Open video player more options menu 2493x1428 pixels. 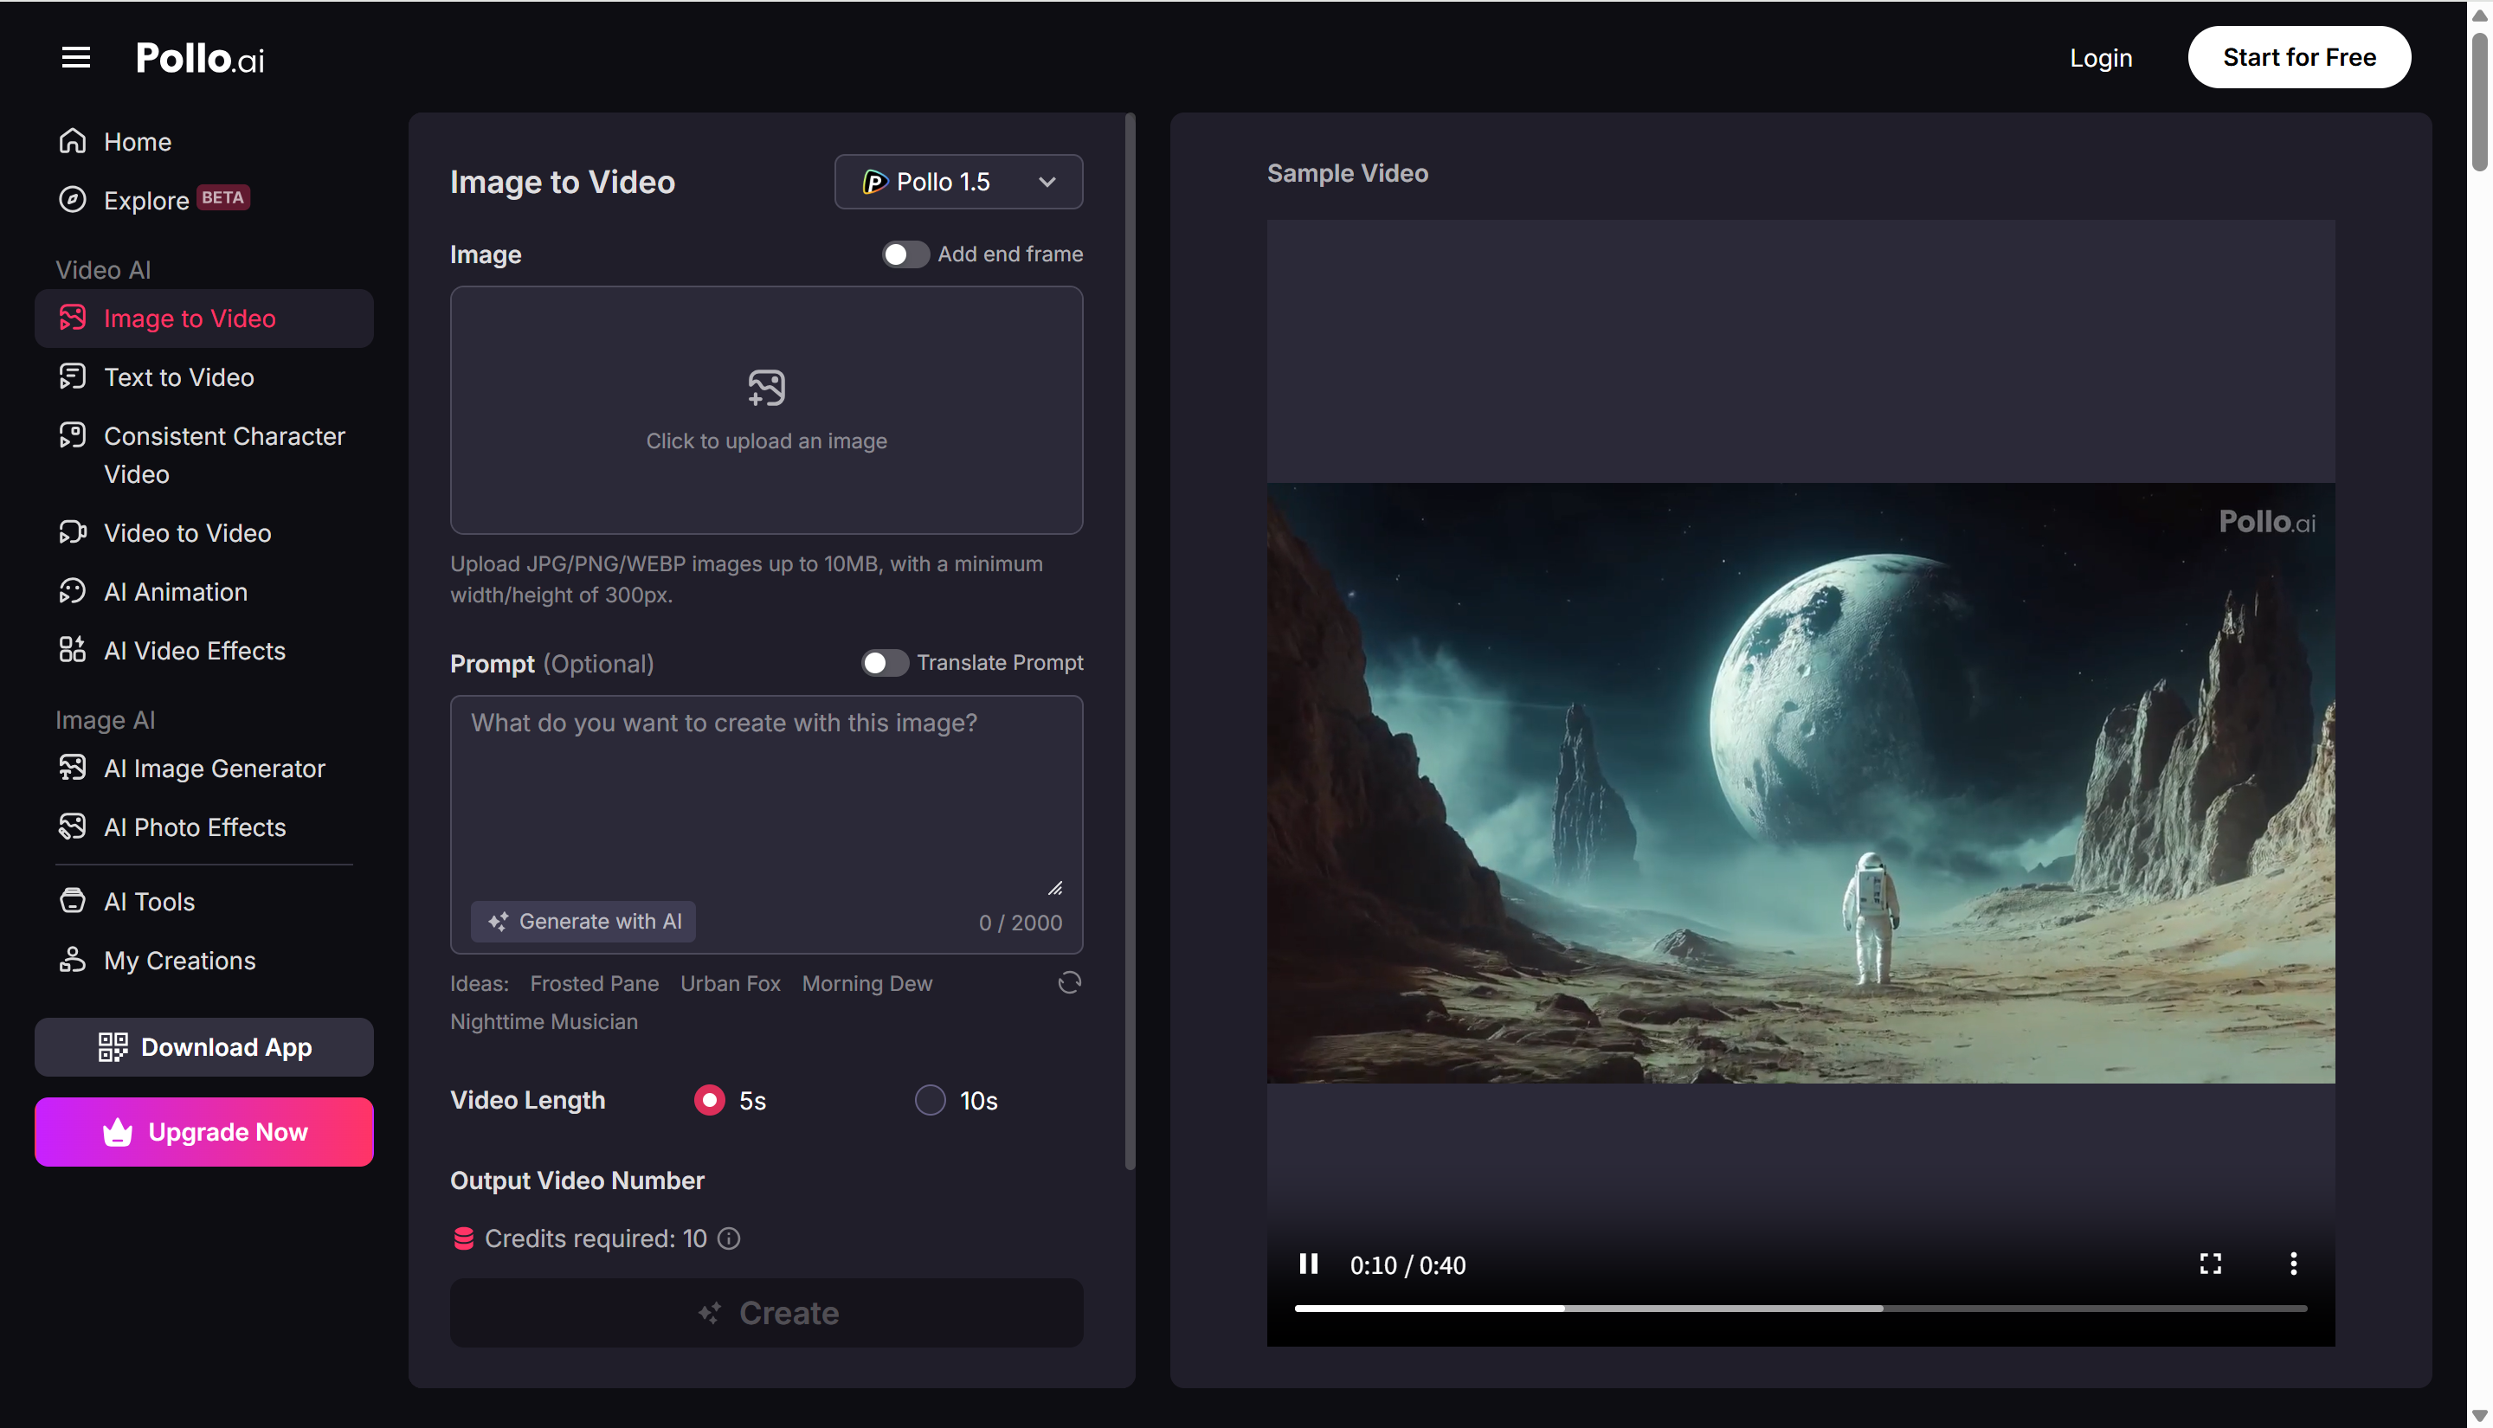pos(2292,1264)
